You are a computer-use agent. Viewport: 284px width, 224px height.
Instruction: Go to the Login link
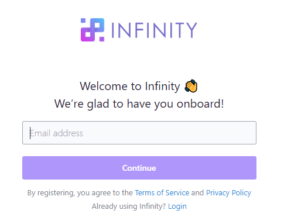pos(177,206)
